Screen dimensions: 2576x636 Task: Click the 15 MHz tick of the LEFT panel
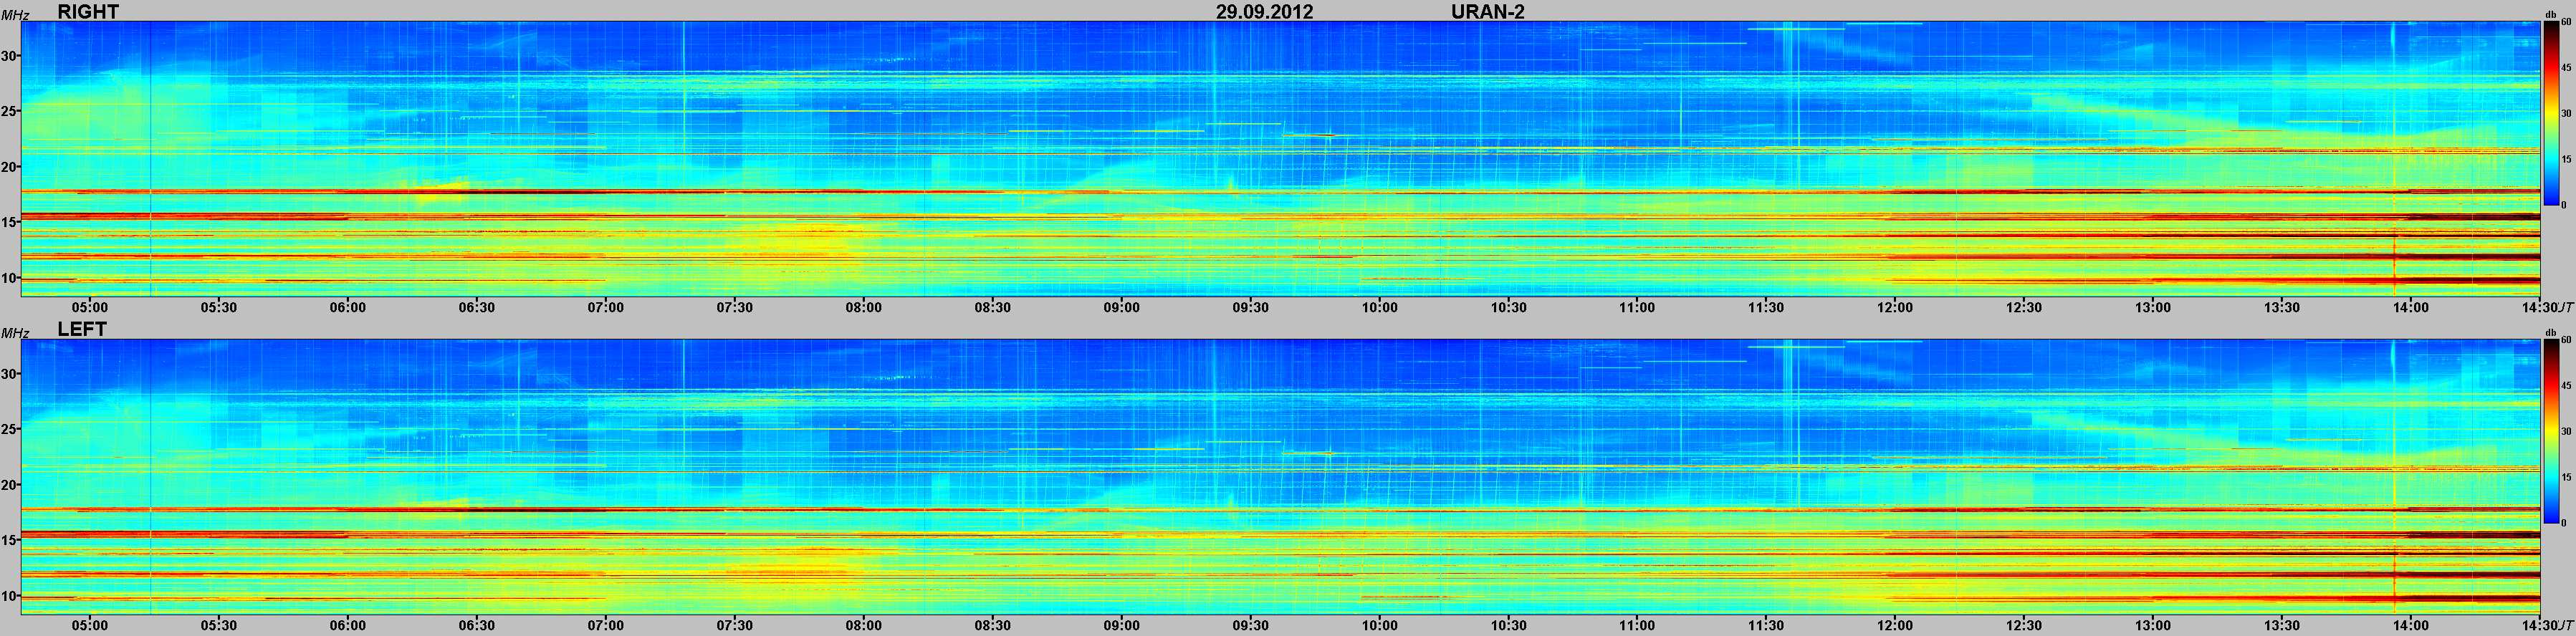[x=10, y=540]
